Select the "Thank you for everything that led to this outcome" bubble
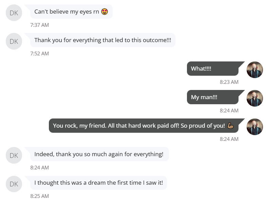Screen dimensions: 266x202 pyautogui.click(x=102, y=40)
